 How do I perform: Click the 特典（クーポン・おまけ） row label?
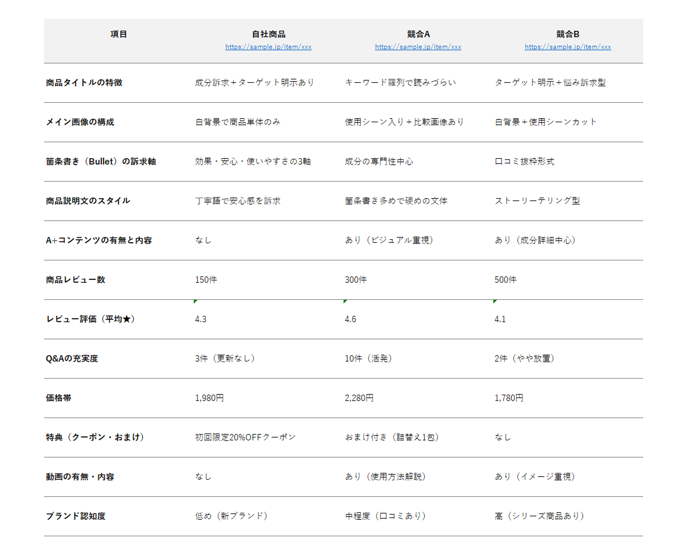96,437
